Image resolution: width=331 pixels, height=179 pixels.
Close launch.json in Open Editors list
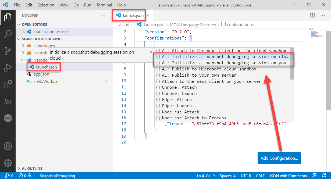click(x=24, y=31)
